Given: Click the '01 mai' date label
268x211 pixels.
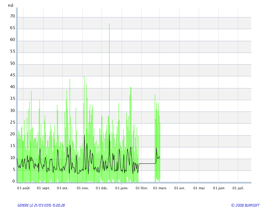Looking at the screenshot, I should tap(199, 188).
